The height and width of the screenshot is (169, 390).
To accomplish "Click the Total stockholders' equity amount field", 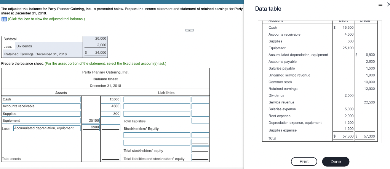I will 200,150.
